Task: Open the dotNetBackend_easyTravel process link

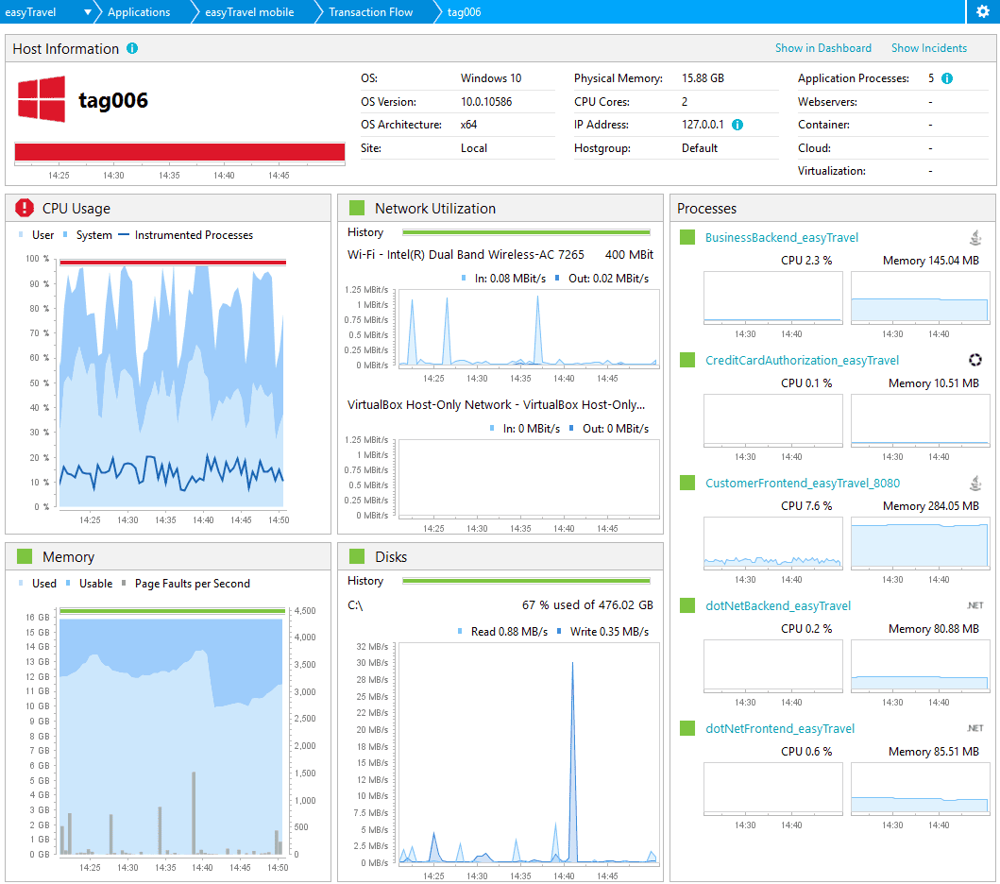Action: (x=777, y=606)
